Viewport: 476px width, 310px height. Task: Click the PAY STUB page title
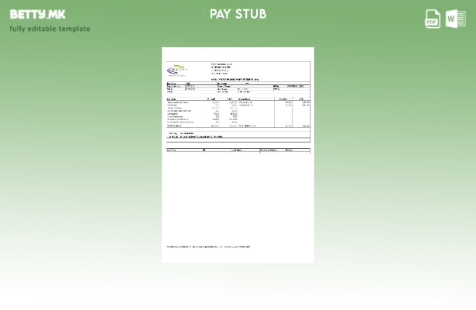238,14
